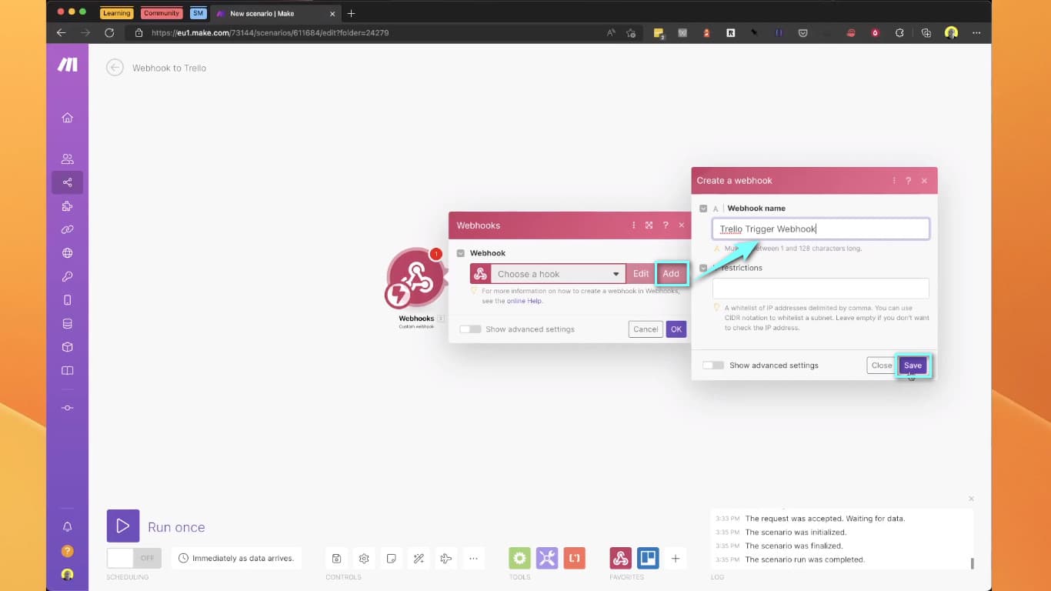The height and width of the screenshot is (591, 1051).
Task: Open the Connections link icon in sidebar
Action: pos(67,229)
